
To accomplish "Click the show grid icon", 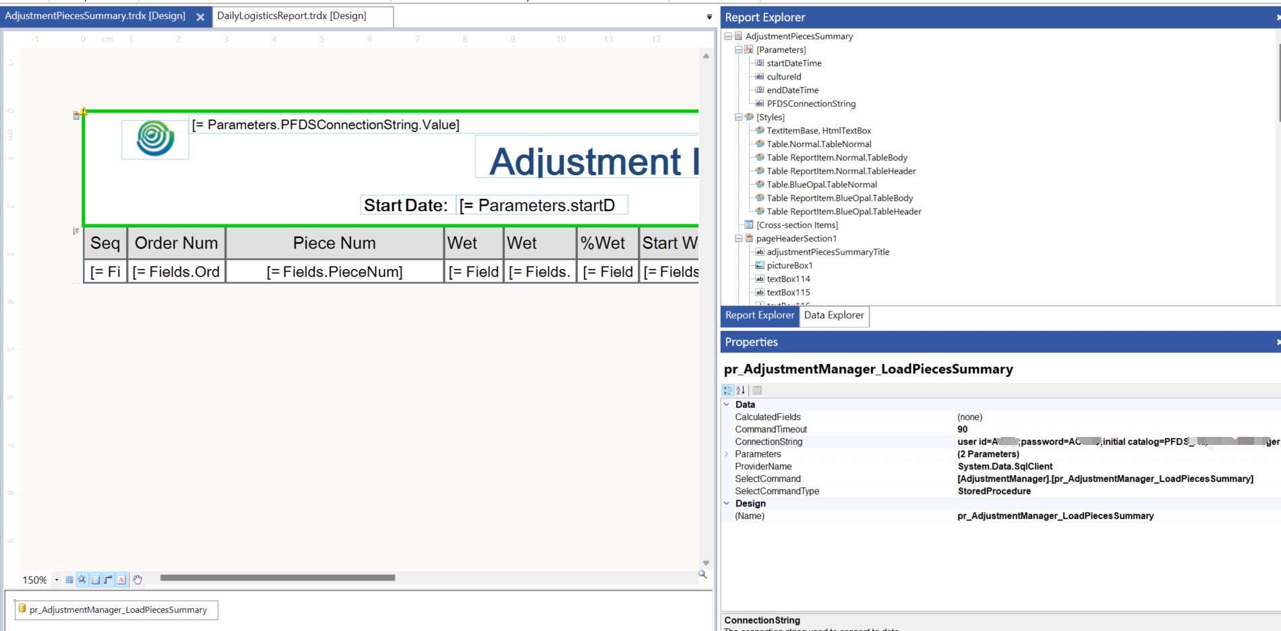I will [x=69, y=580].
